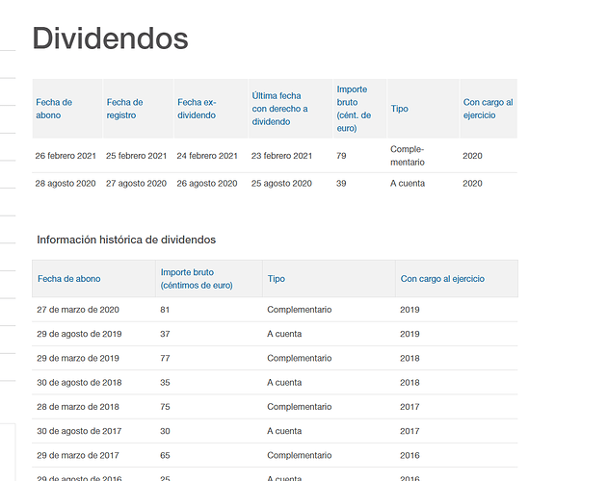Click 'Tipo' header in the historical table
The image size is (608, 481).
pos(276,279)
